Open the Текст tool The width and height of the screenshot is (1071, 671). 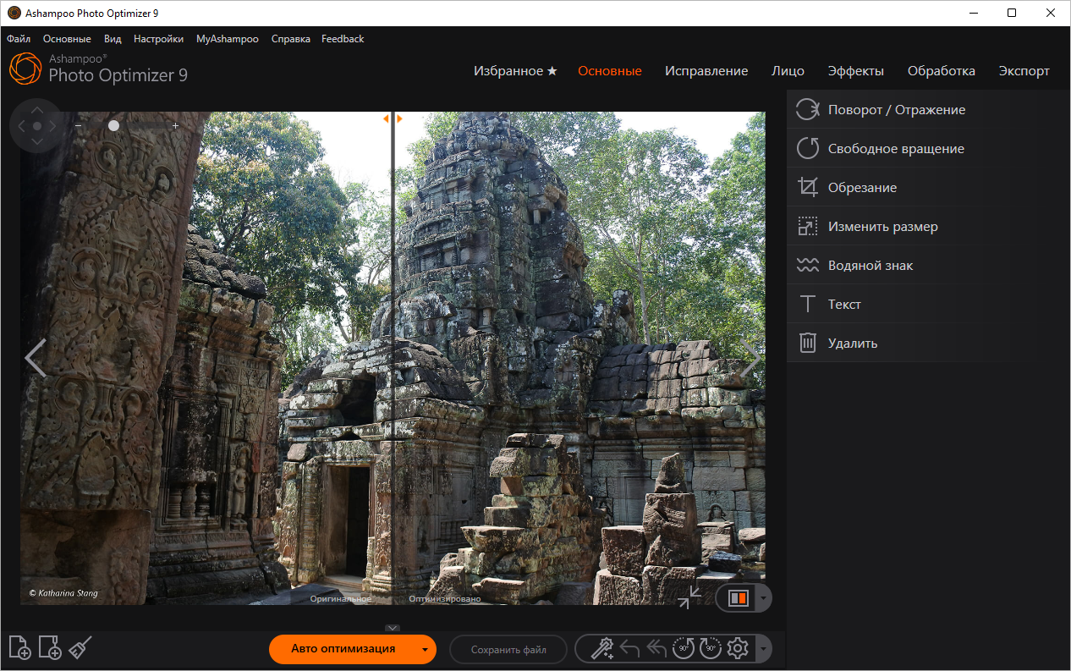pos(845,304)
